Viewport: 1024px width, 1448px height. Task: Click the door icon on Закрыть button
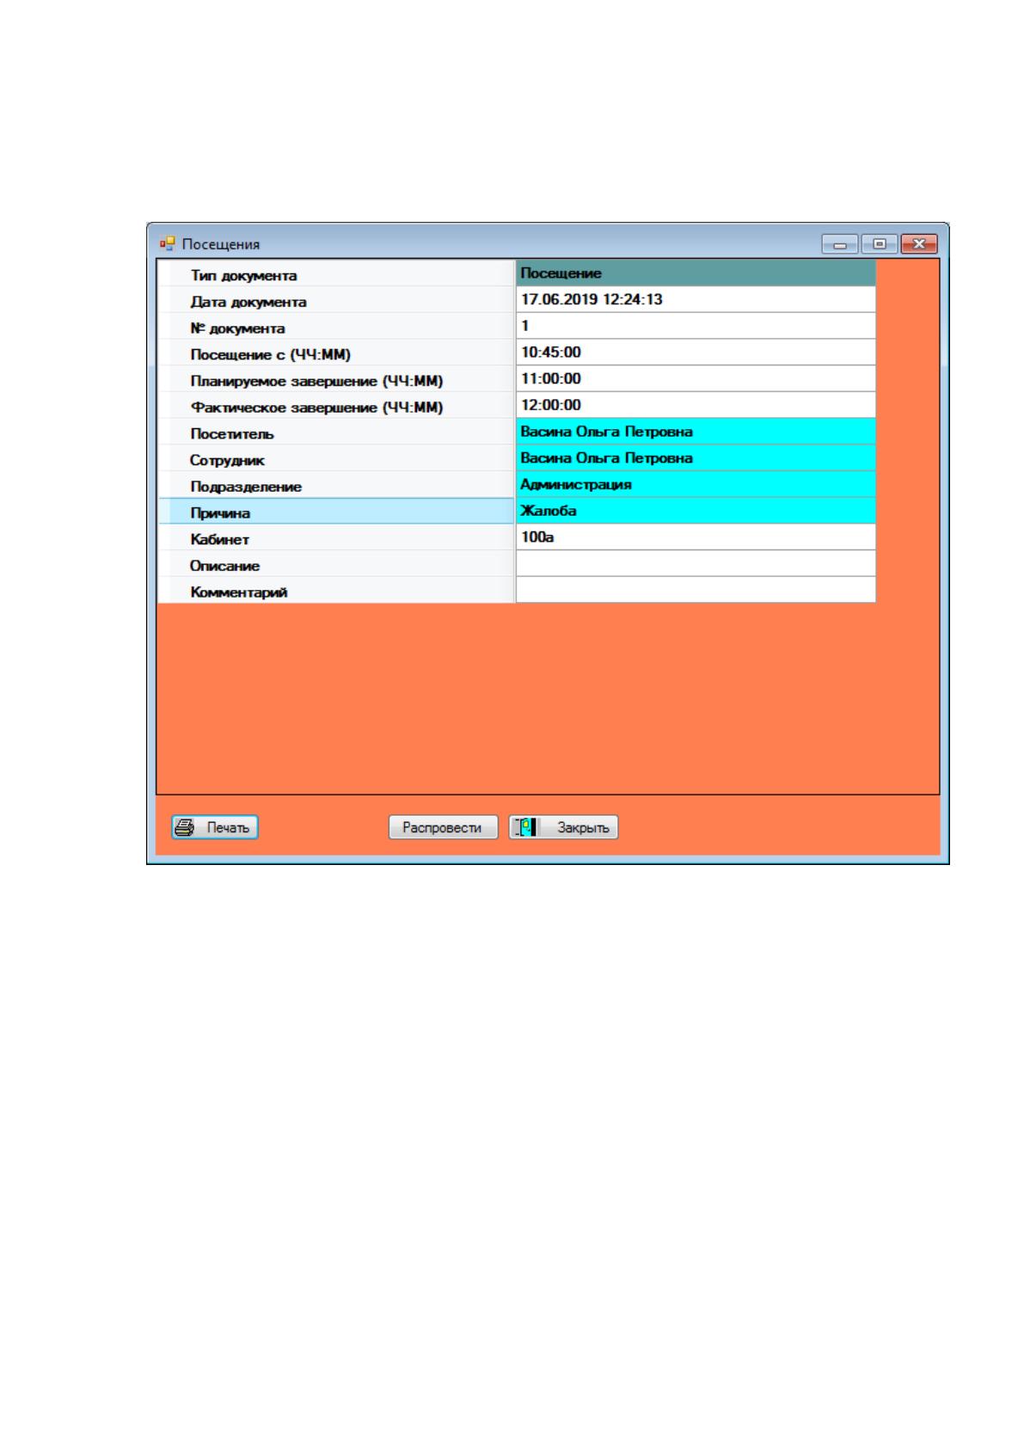[x=525, y=827]
